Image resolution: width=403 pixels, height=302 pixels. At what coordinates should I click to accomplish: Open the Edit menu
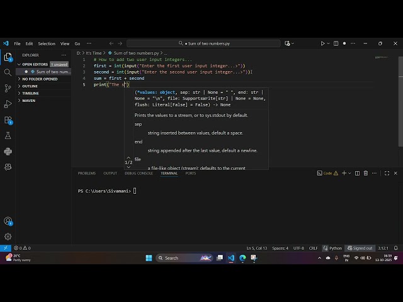click(x=29, y=43)
